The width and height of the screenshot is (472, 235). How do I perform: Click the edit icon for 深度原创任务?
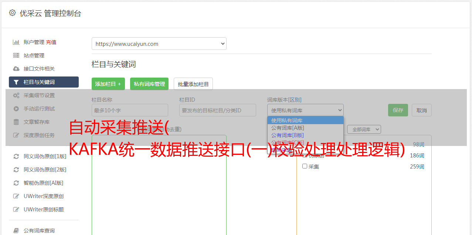(x=16, y=135)
